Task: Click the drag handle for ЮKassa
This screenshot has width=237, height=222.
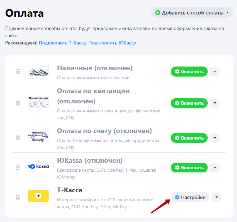Action: [18, 168]
